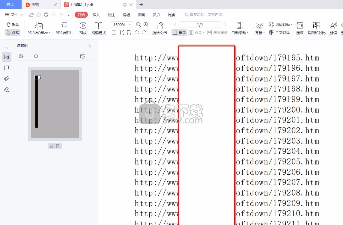Switch to 双页 double page view
Viewport: 343px width, 225px height.
(x=196, y=33)
